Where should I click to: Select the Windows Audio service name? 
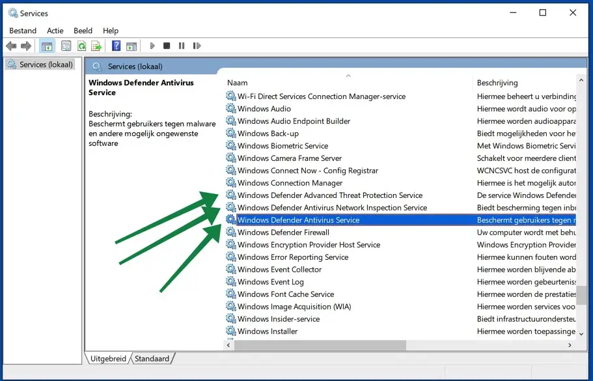pos(264,109)
